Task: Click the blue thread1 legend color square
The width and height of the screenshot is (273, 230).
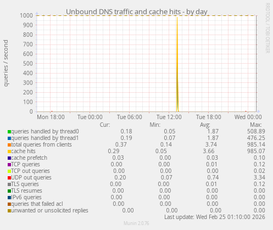Action: click(9, 138)
